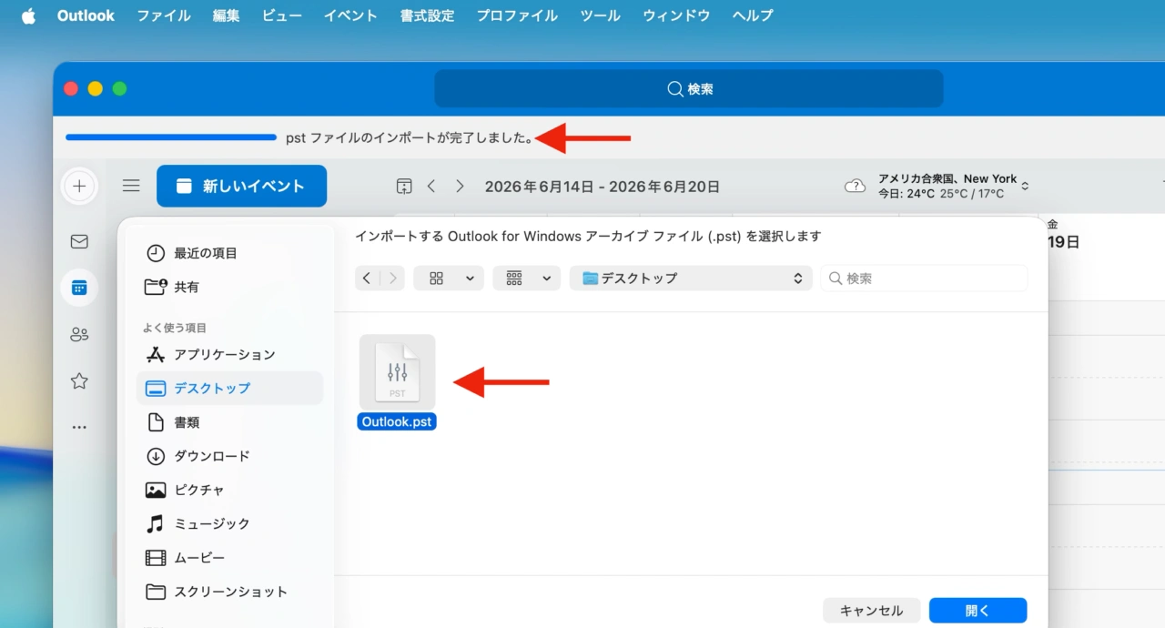
Task: Show more apps ellipsis in sidebar
Action: click(79, 427)
